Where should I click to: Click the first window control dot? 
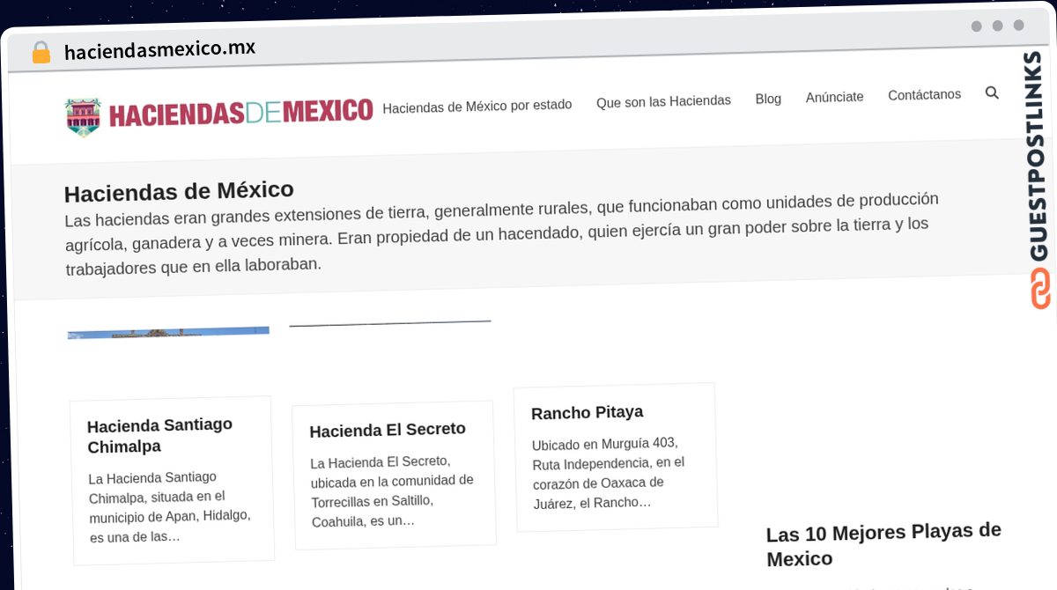[x=977, y=26]
